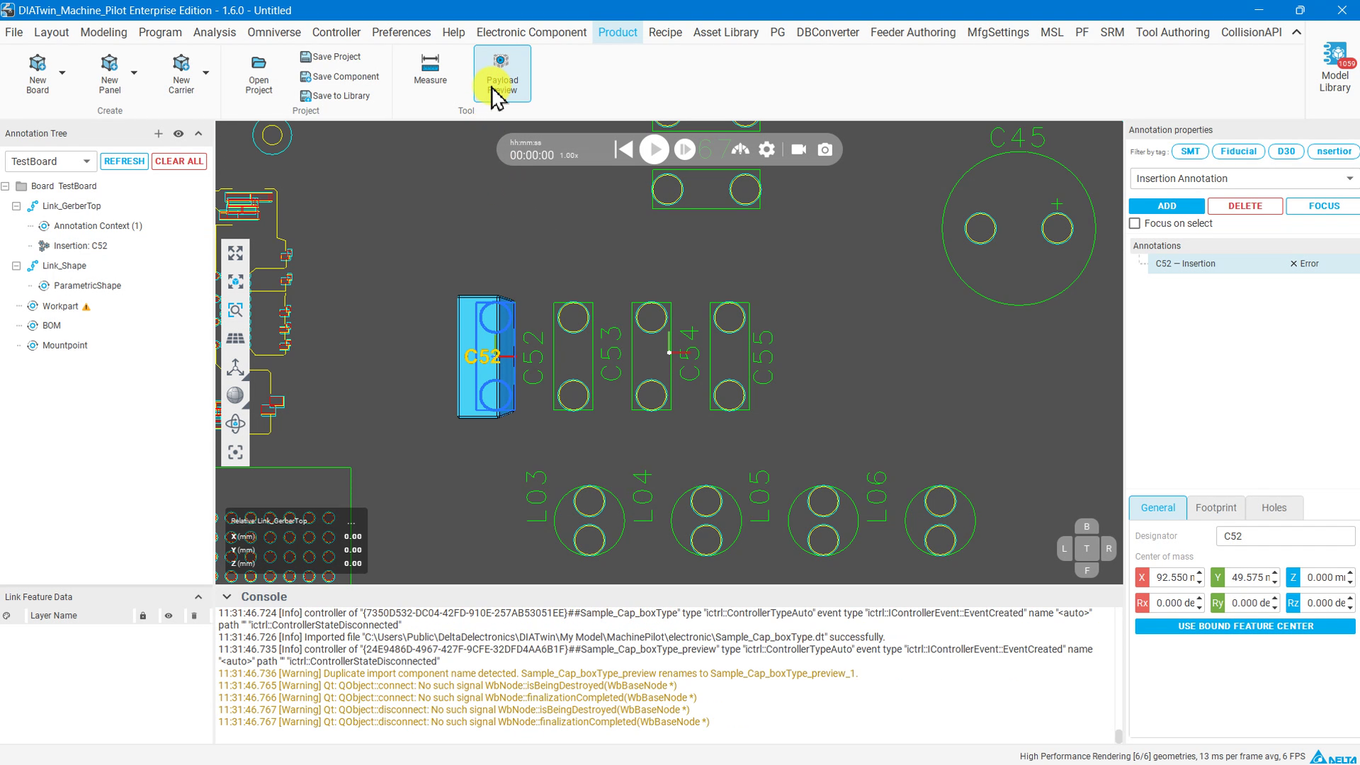Select Top face on view cube
1360x765 pixels.
click(1087, 548)
